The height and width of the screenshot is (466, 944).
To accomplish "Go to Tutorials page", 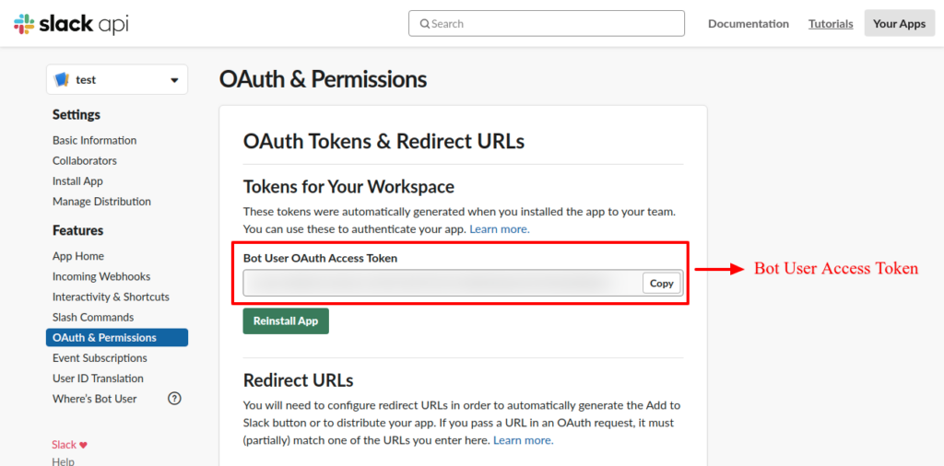I will [x=831, y=24].
